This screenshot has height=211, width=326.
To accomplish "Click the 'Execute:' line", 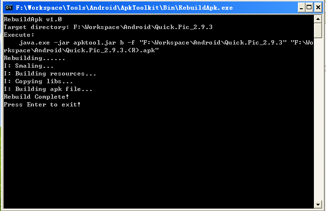I will (x=19, y=35).
